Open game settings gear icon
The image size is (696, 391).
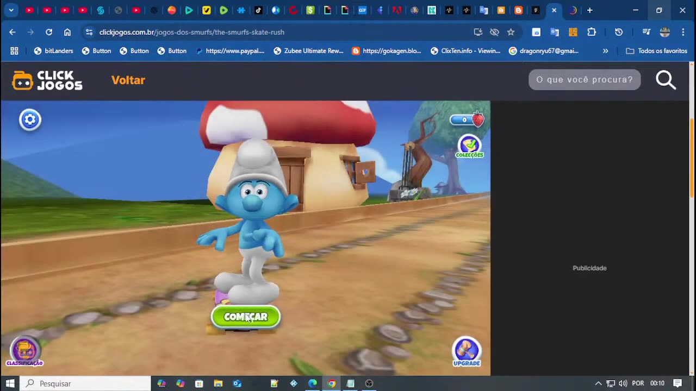pos(30,119)
